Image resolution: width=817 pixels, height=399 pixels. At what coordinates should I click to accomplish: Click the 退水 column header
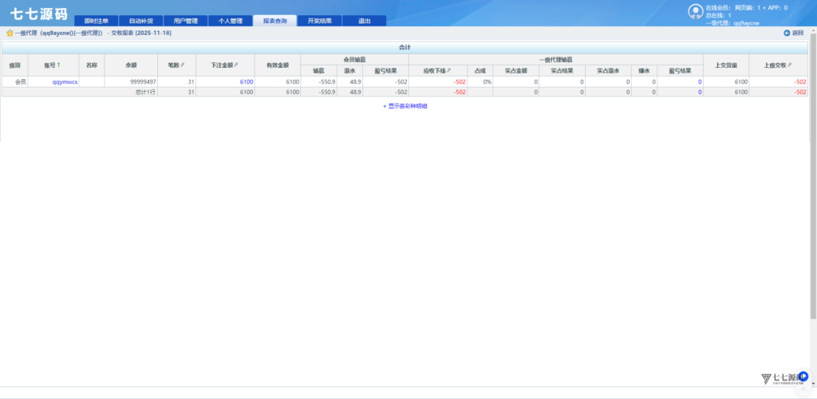pyautogui.click(x=349, y=70)
